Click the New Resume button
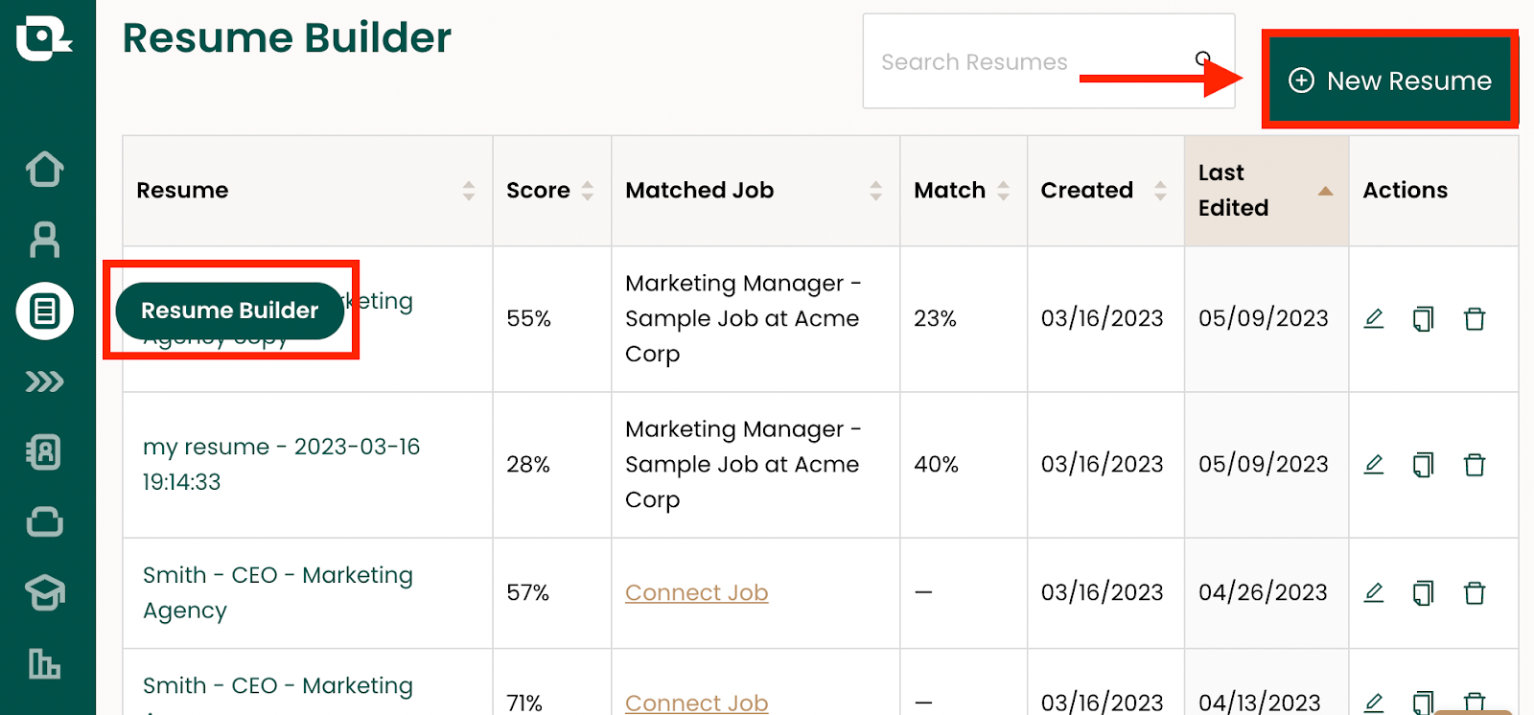Screen dimensions: 1534x715 [x=1389, y=80]
